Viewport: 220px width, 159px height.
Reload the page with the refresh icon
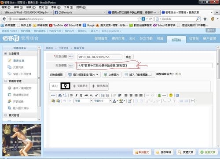coord(150,19)
